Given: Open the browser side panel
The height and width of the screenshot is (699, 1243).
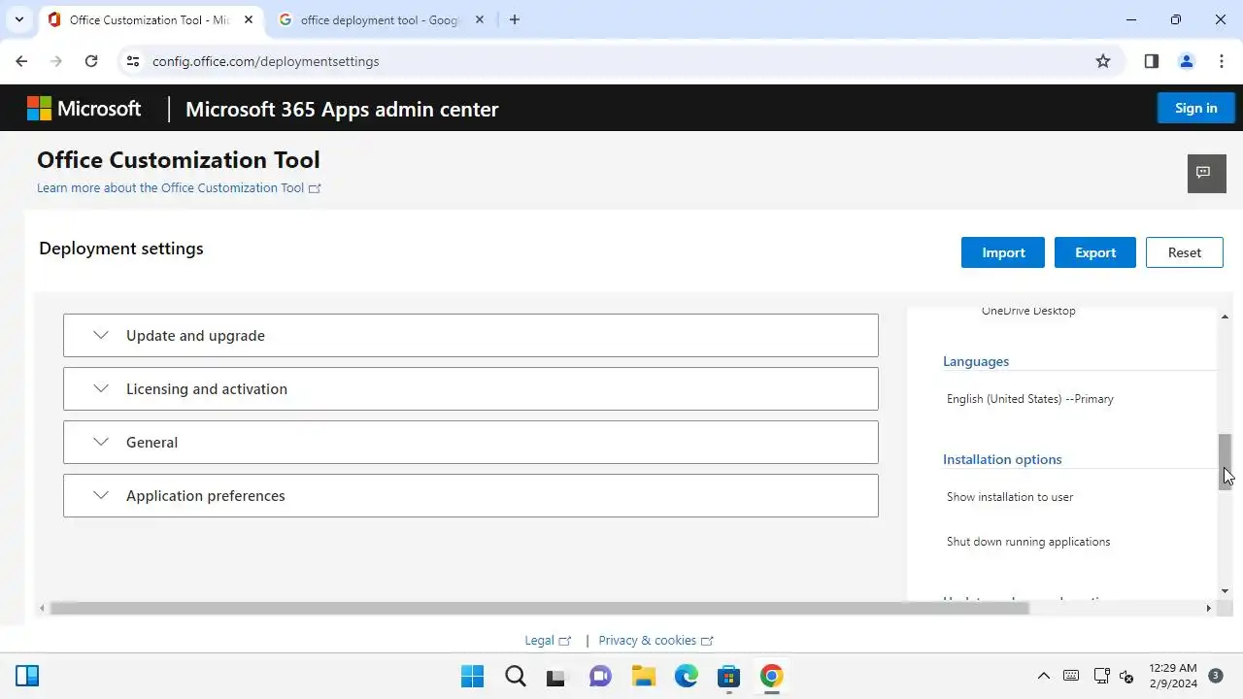Looking at the screenshot, I should tap(1152, 61).
